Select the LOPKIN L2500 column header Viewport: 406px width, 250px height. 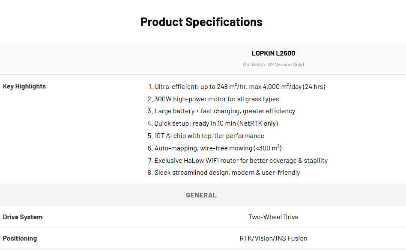pos(273,53)
